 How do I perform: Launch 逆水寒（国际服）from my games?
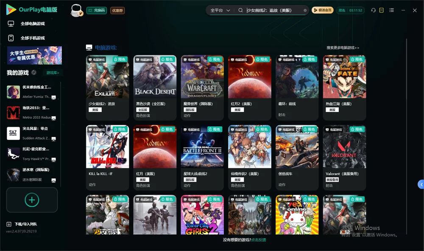31,175
